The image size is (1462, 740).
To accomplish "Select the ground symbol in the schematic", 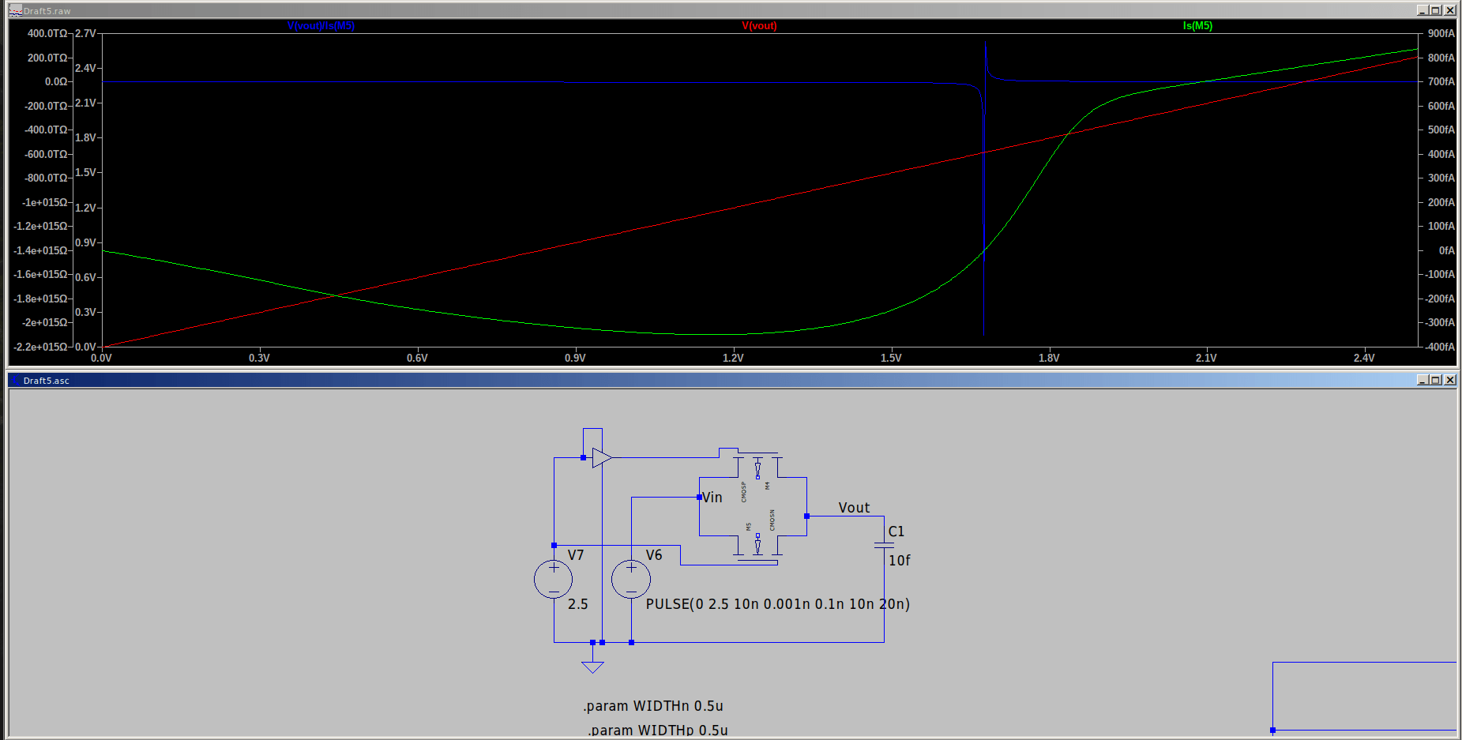I will 593,666.
